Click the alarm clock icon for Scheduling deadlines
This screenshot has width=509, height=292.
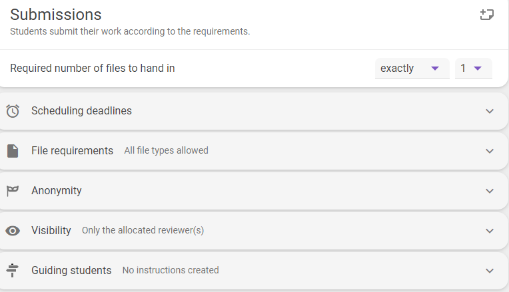click(x=13, y=111)
